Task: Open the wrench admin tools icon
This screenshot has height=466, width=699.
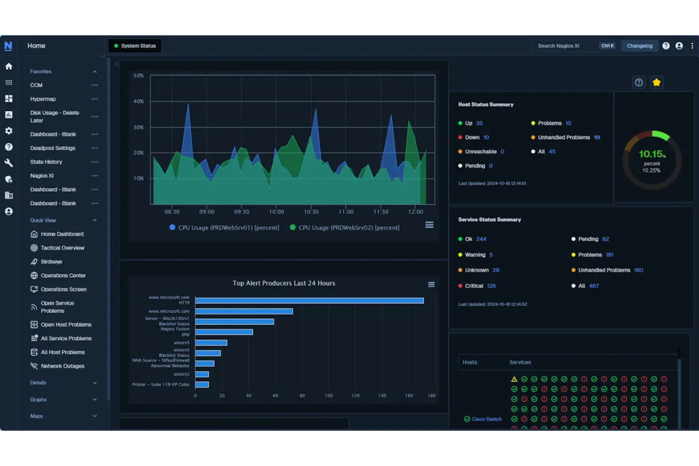Action: [9, 162]
